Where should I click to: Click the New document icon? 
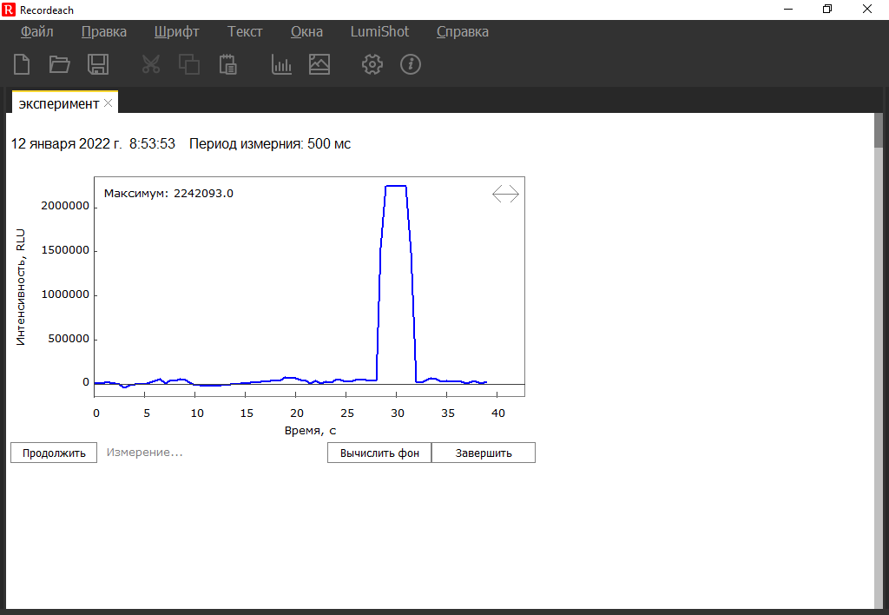(22, 64)
